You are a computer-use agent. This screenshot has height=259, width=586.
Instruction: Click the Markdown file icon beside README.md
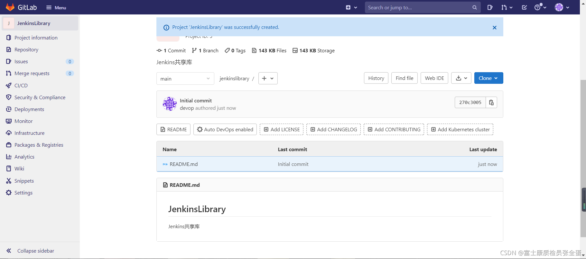pyautogui.click(x=165, y=164)
